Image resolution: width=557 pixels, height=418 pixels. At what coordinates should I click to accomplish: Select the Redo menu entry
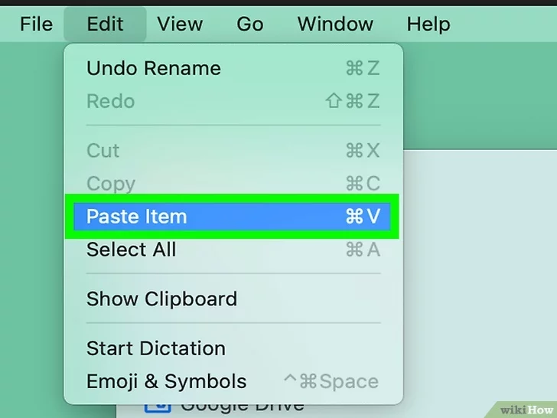[111, 101]
